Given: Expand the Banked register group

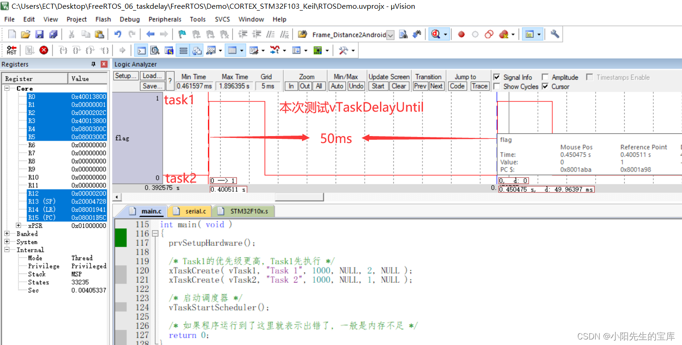Looking at the screenshot, I should tap(7, 234).
